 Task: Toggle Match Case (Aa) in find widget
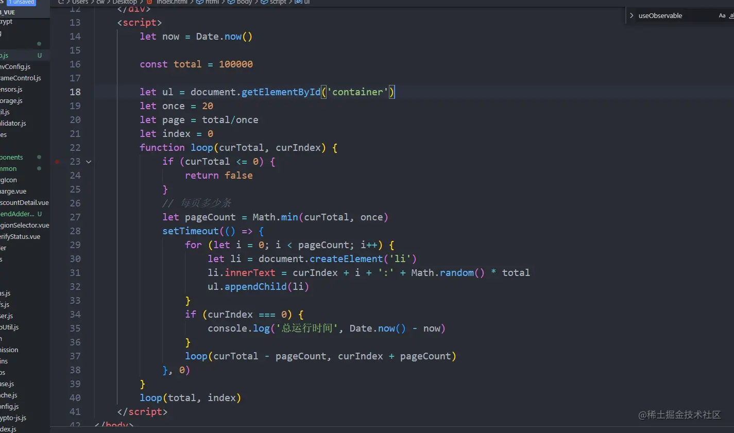click(722, 15)
